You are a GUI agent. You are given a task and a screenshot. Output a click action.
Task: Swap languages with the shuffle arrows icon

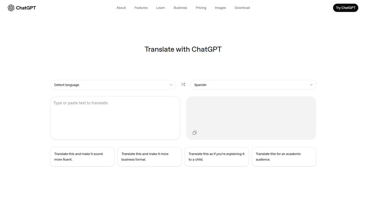tap(183, 85)
